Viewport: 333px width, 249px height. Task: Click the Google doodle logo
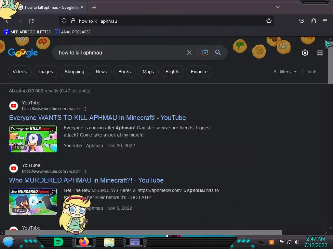tap(23, 53)
